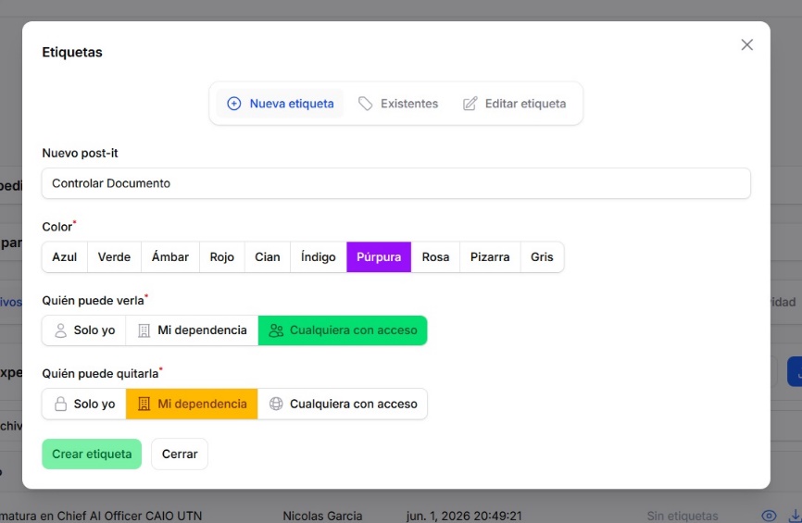Open the Editar etiqueta tab
This screenshot has height=523, width=802.
click(x=515, y=104)
